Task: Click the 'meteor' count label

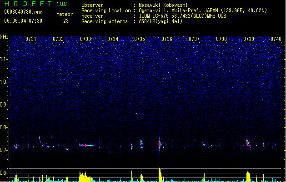Action: click(x=65, y=14)
